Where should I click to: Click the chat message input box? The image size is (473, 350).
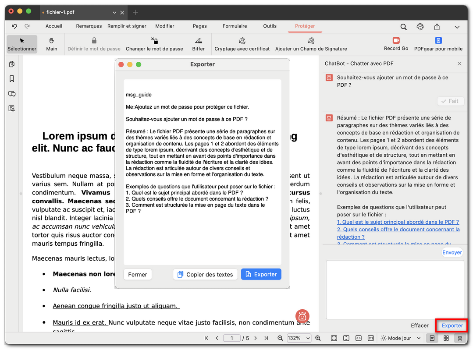click(395, 289)
